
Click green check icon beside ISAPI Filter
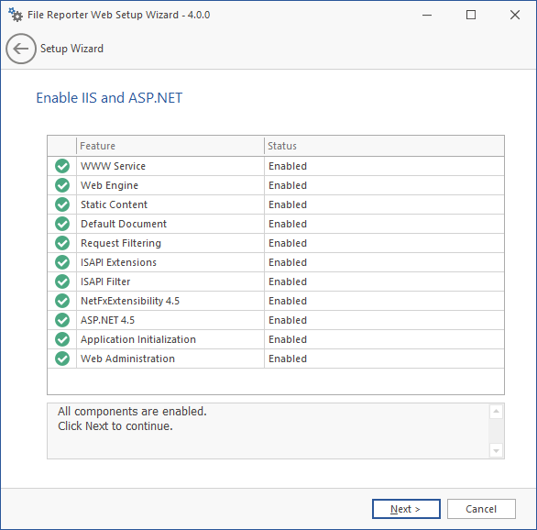(62, 282)
